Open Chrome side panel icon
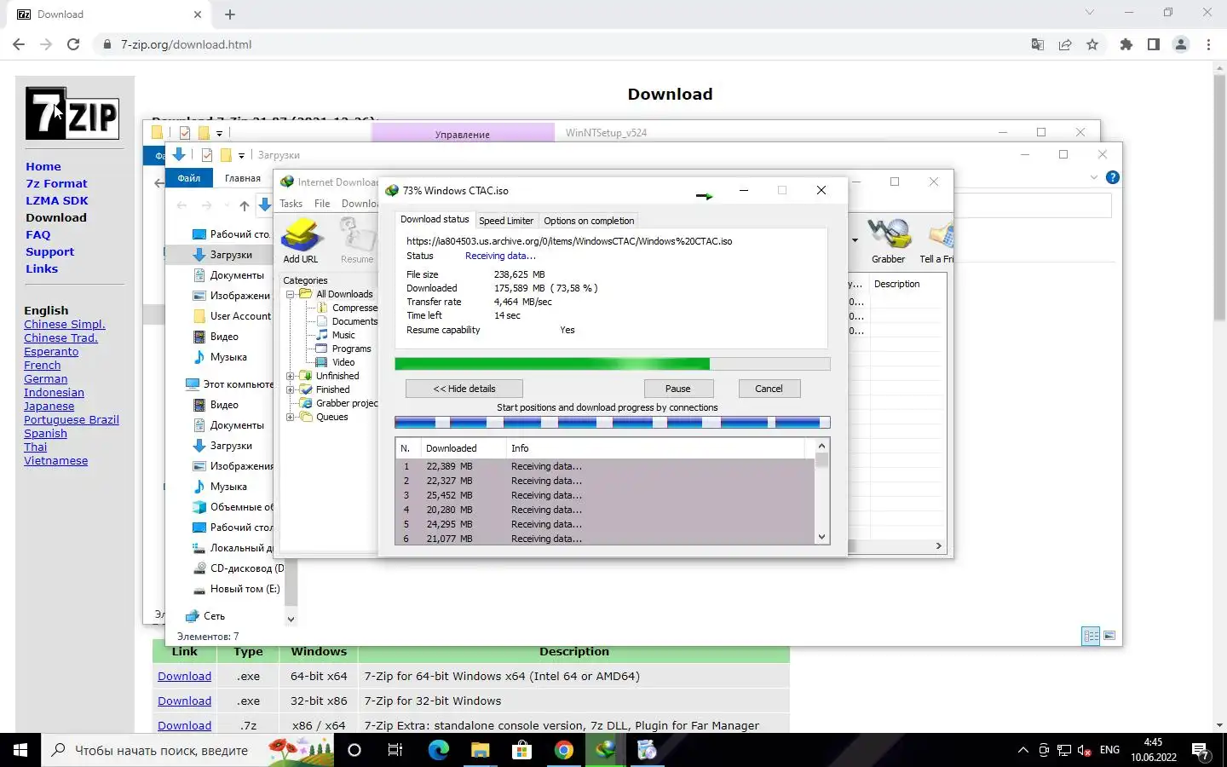The height and width of the screenshot is (767, 1227). [x=1154, y=44]
